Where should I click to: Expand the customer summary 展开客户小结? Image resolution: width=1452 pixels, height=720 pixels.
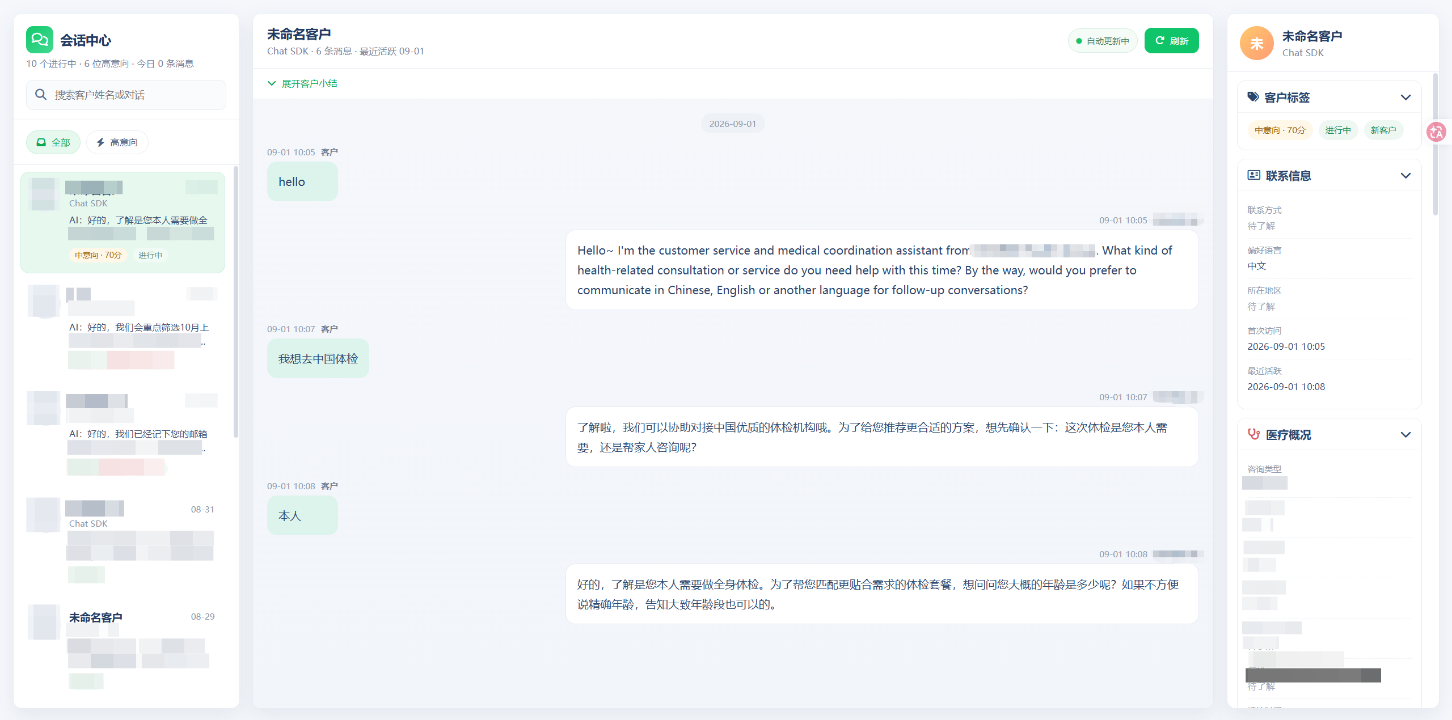(302, 83)
